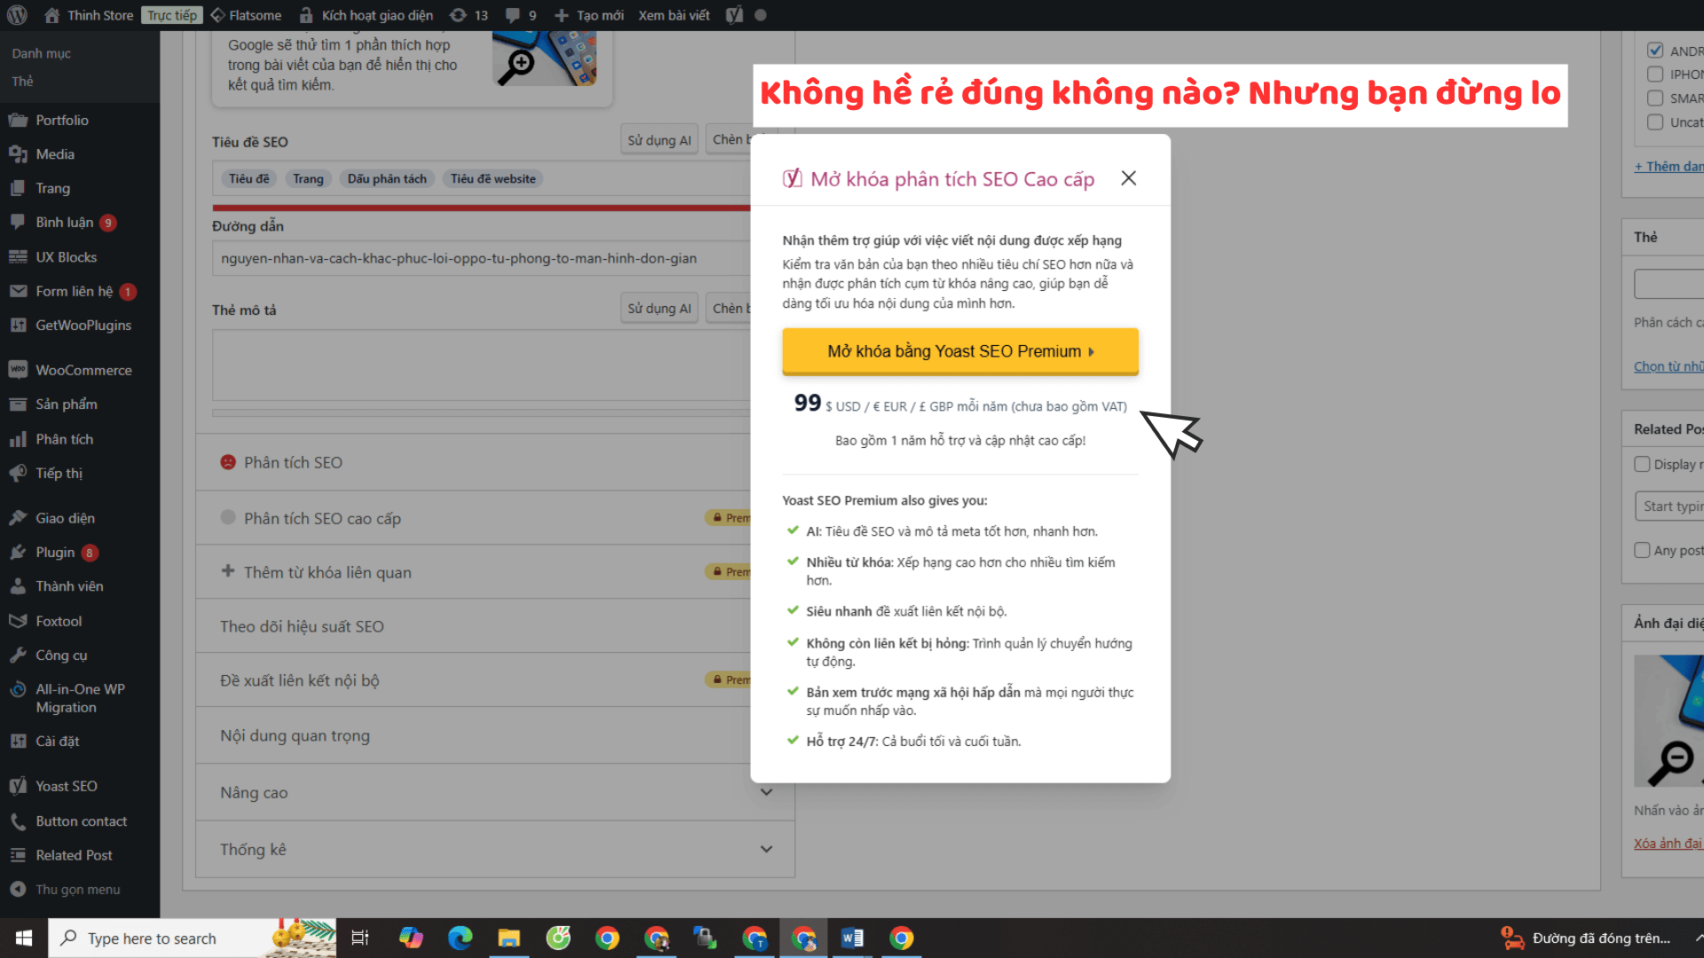Select UX Blocks in the sidebar
The height and width of the screenshot is (958, 1704).
[66, 256]
